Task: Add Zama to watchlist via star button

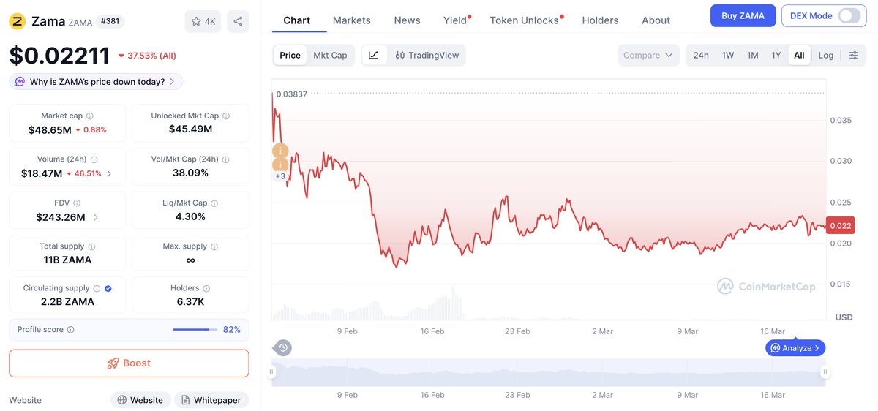Action: pos(203,21)
